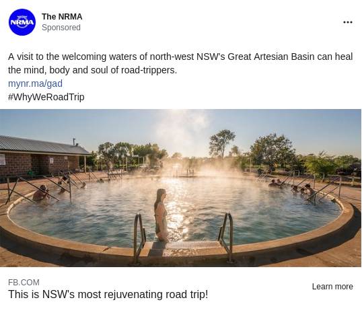Click the Learn more button
Screen dimensions: 362x323
pyautogui.click(x=332, y=287)
